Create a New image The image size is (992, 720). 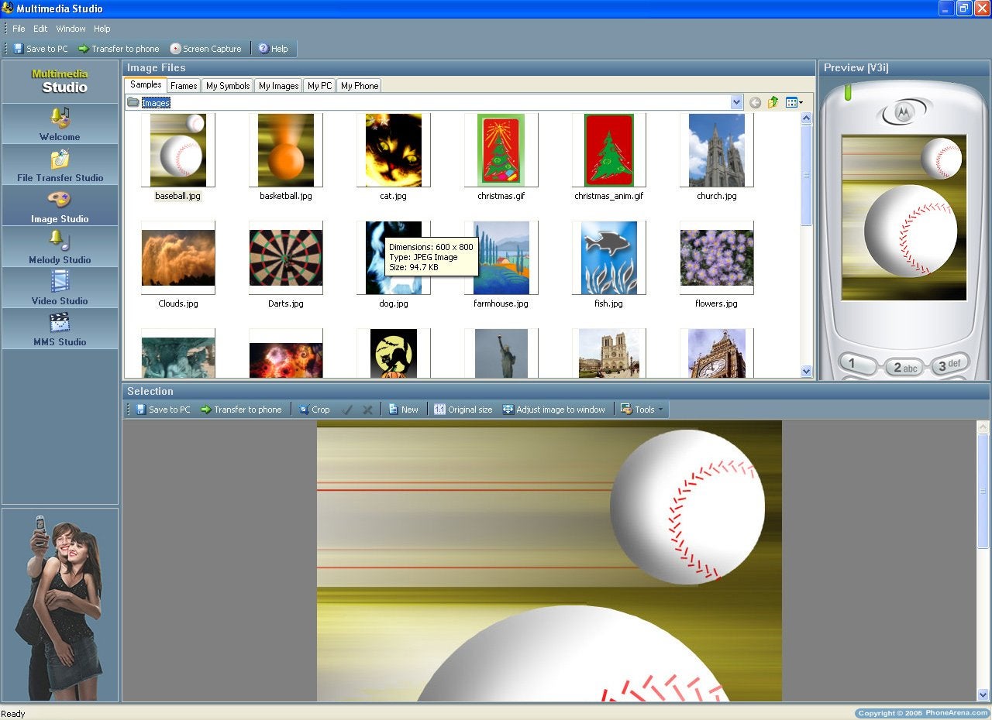[403, 410]
